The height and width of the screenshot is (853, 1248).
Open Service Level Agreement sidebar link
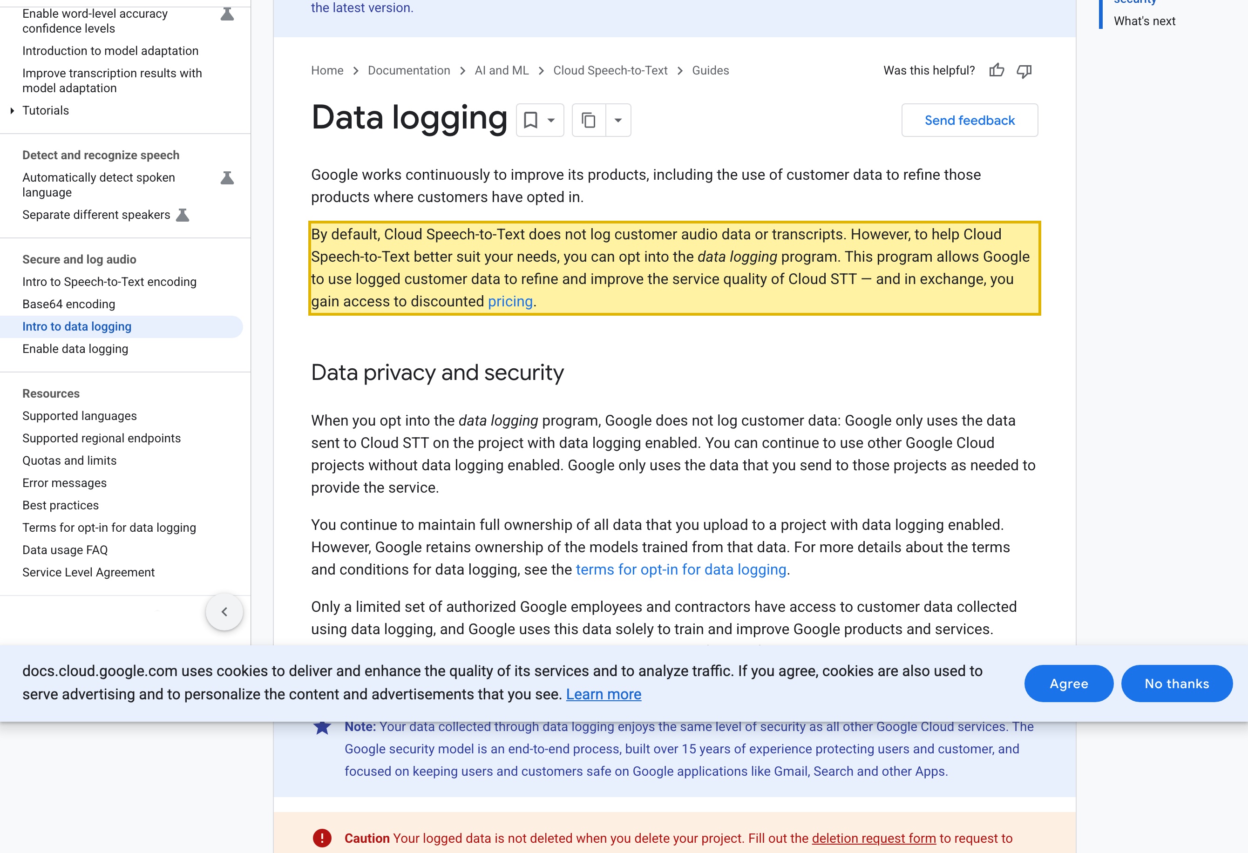[x=88, y=572]
